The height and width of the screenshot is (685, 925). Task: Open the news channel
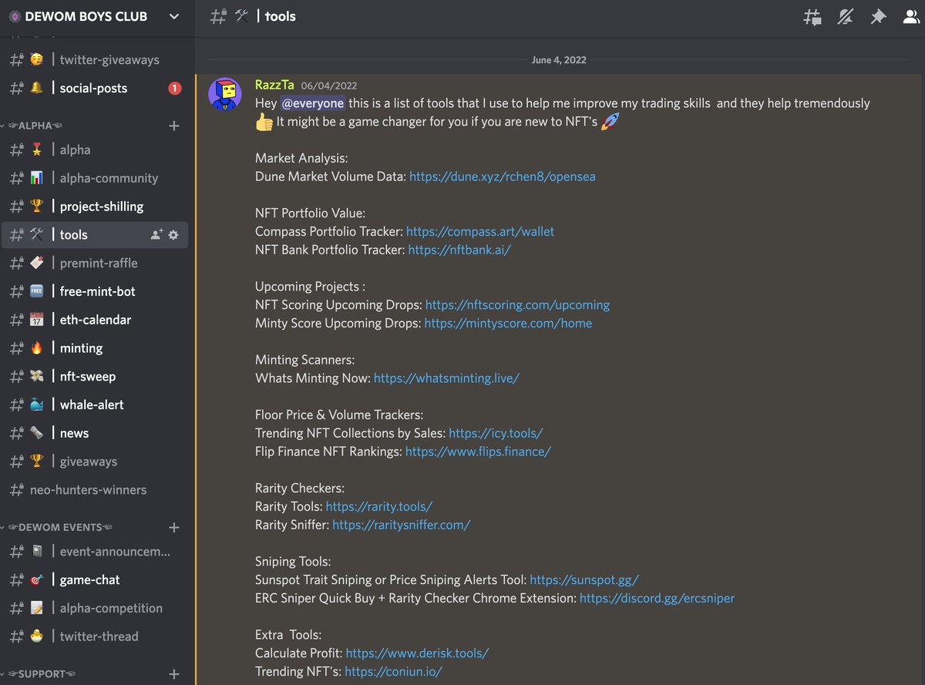94,433
